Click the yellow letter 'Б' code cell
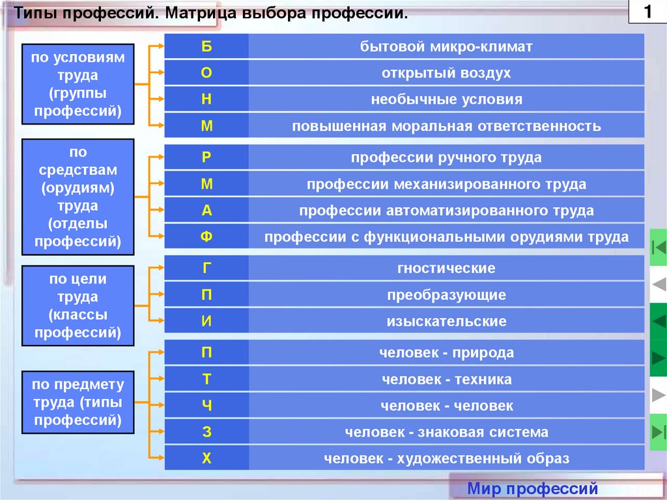667x500 pixels. [206, 46]
